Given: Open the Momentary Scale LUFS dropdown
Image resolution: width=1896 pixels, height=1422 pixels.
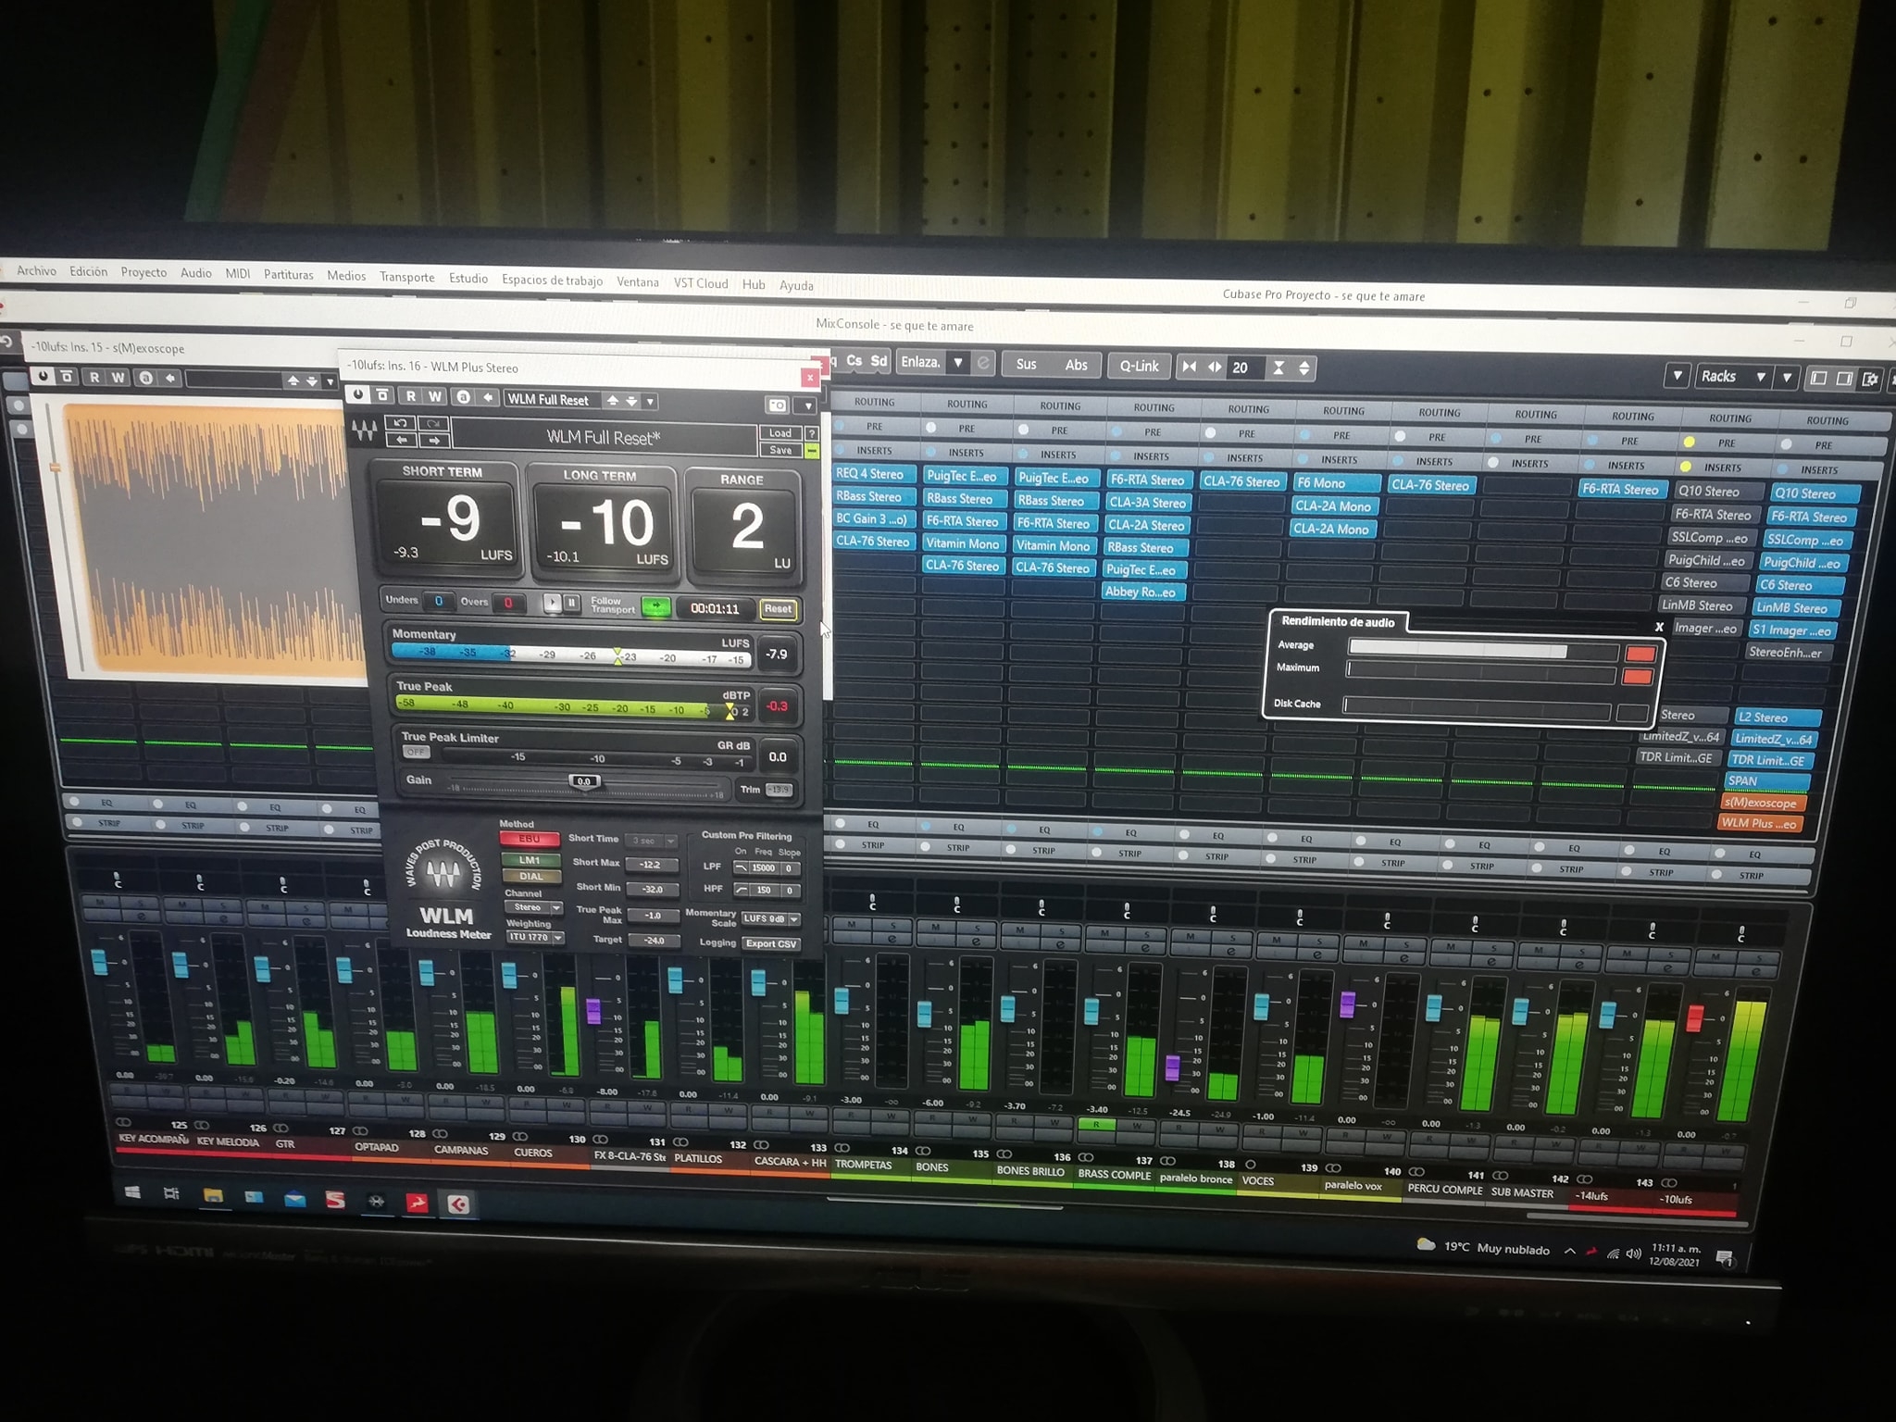Looking at the screenshot, I should (x=771, y=919).
